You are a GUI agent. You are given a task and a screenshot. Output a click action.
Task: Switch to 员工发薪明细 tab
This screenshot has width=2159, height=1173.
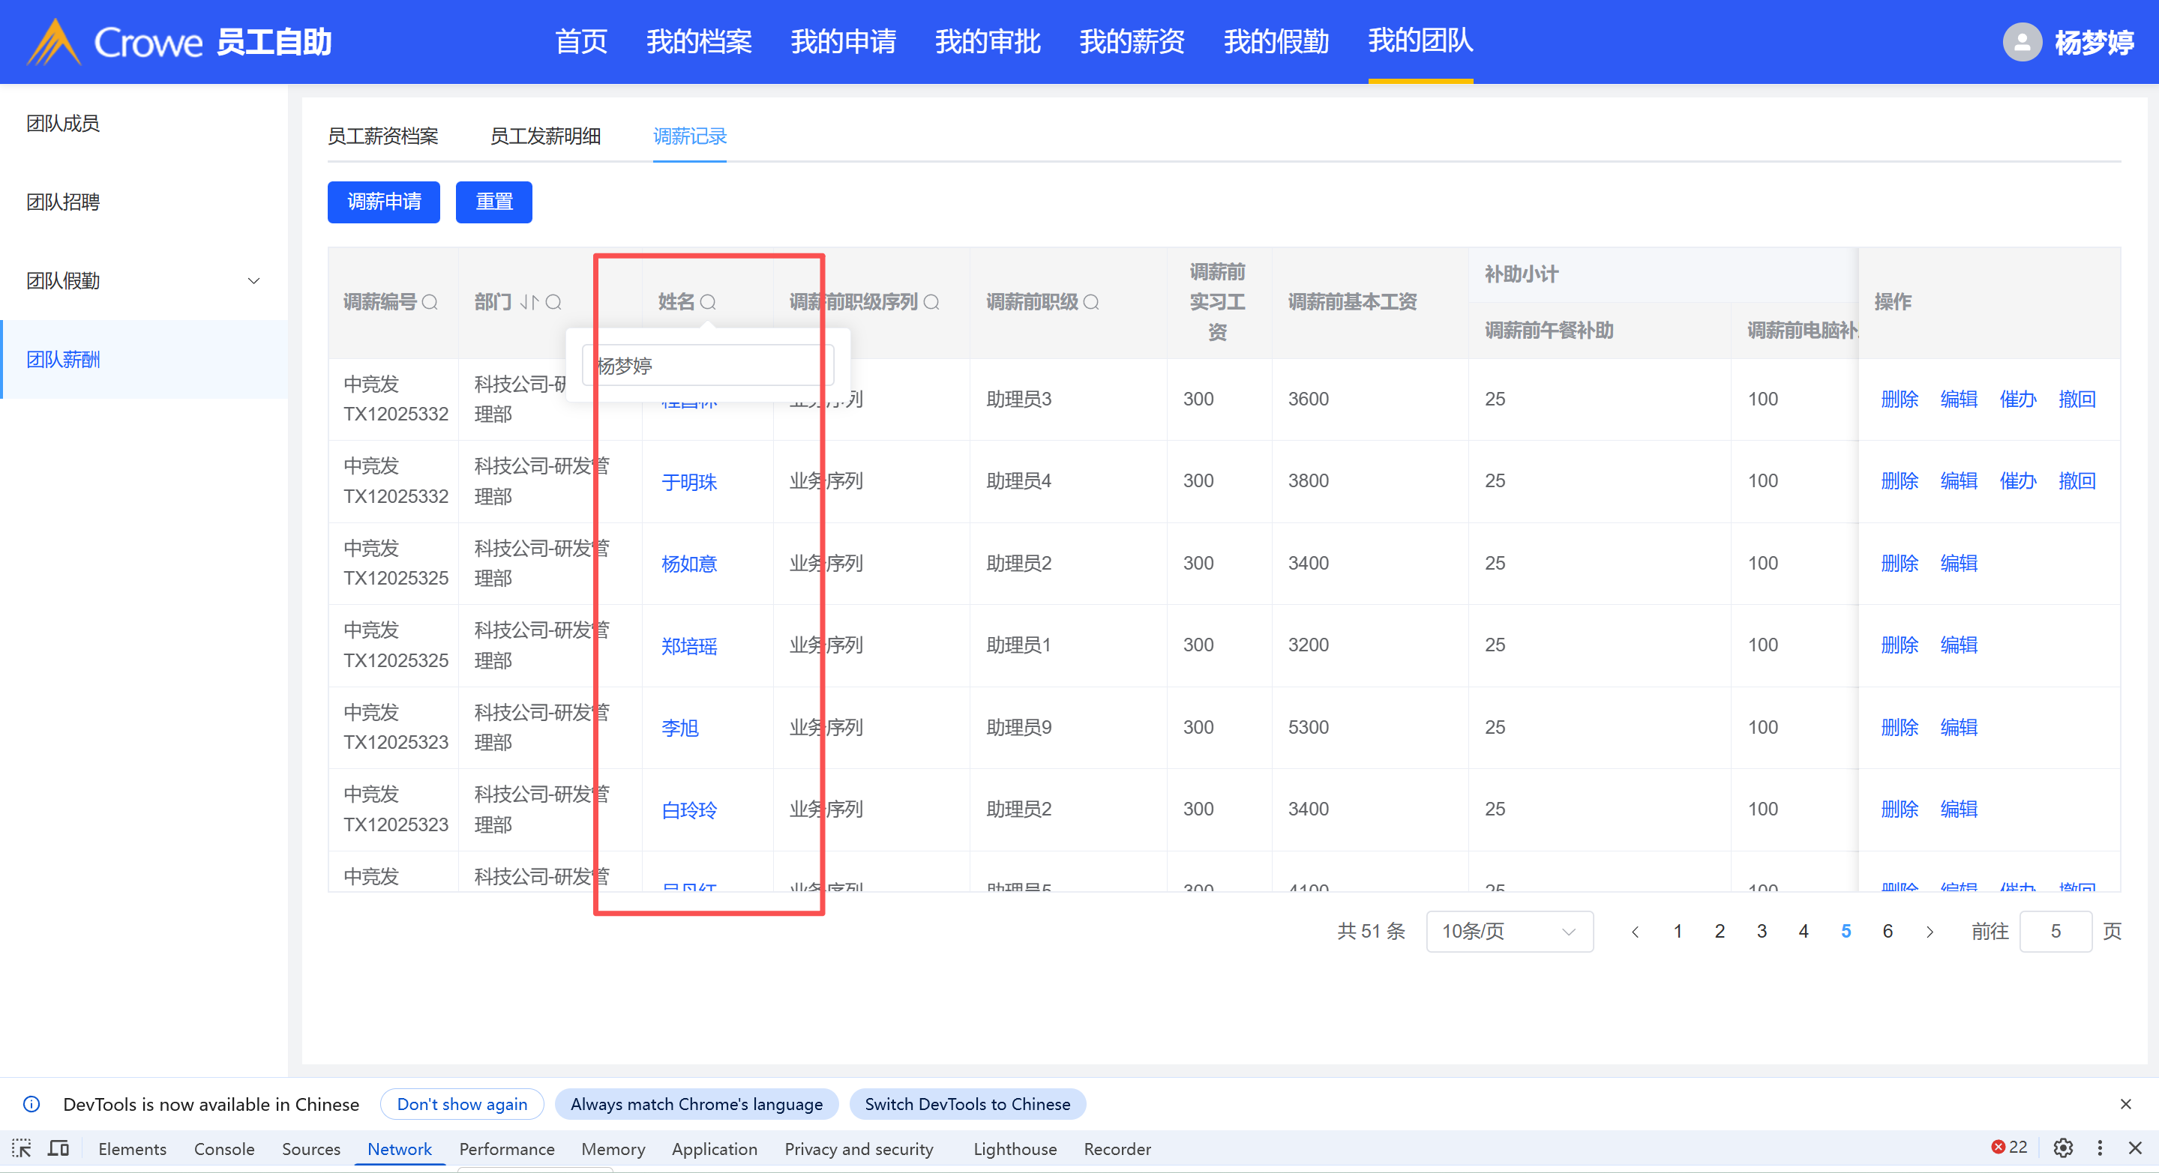point(544,136)
